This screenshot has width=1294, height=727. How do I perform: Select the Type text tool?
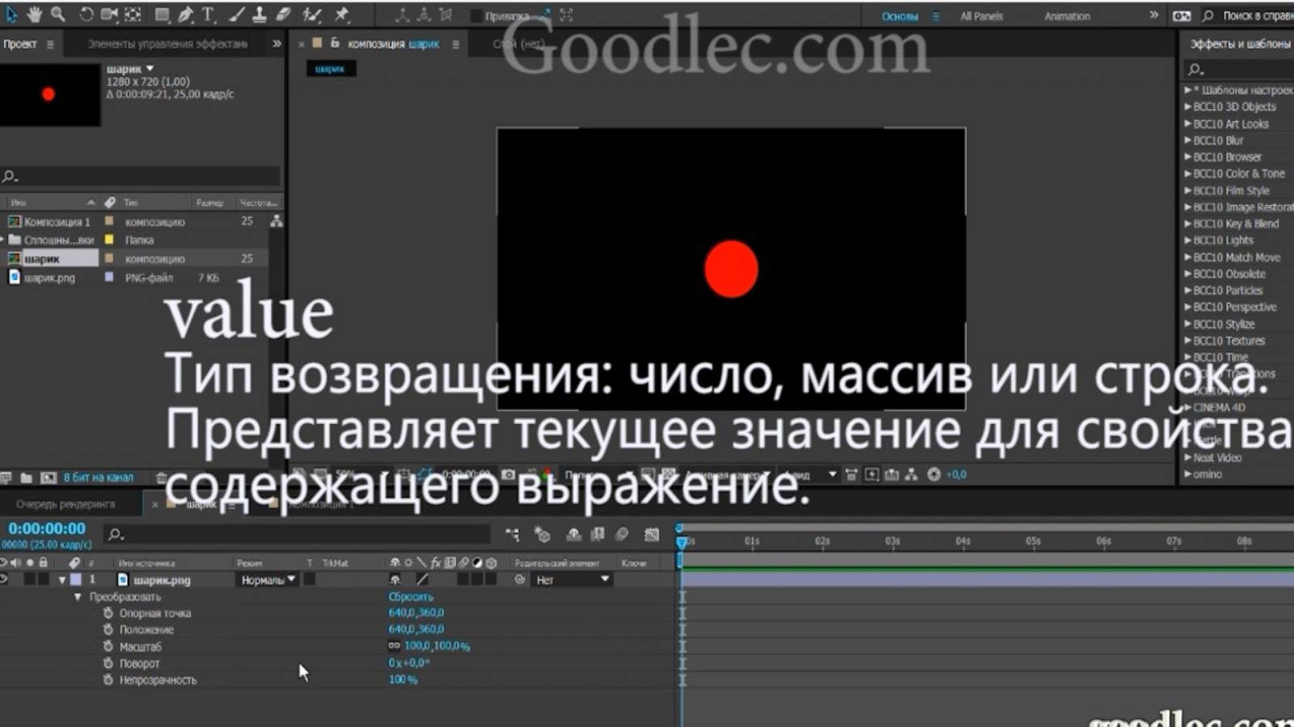209,15
